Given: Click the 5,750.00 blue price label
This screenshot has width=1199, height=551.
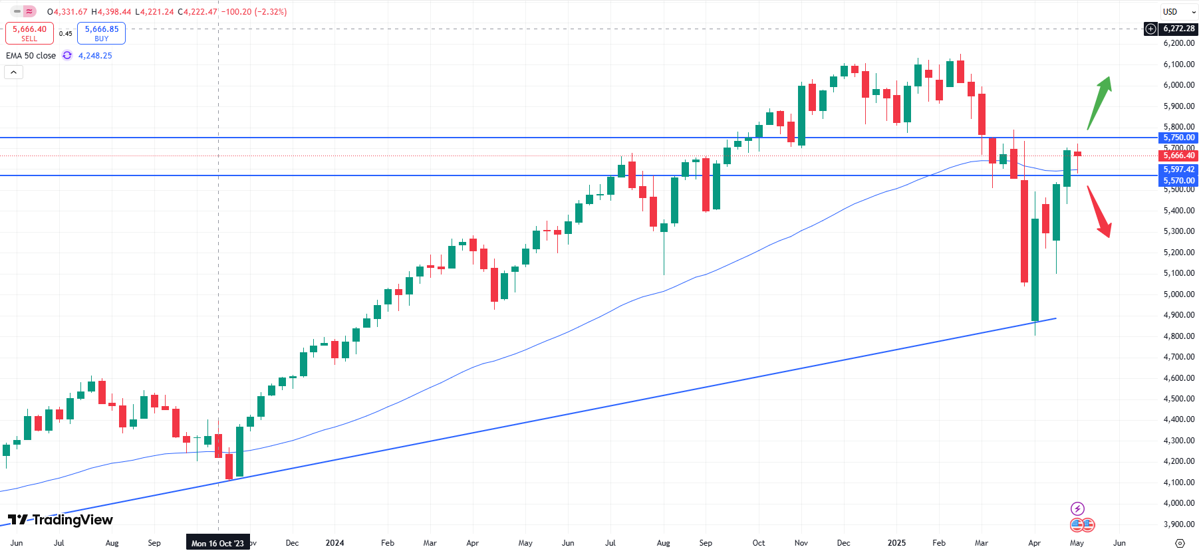Looking at the screenshot, I should pos(1178,138).
